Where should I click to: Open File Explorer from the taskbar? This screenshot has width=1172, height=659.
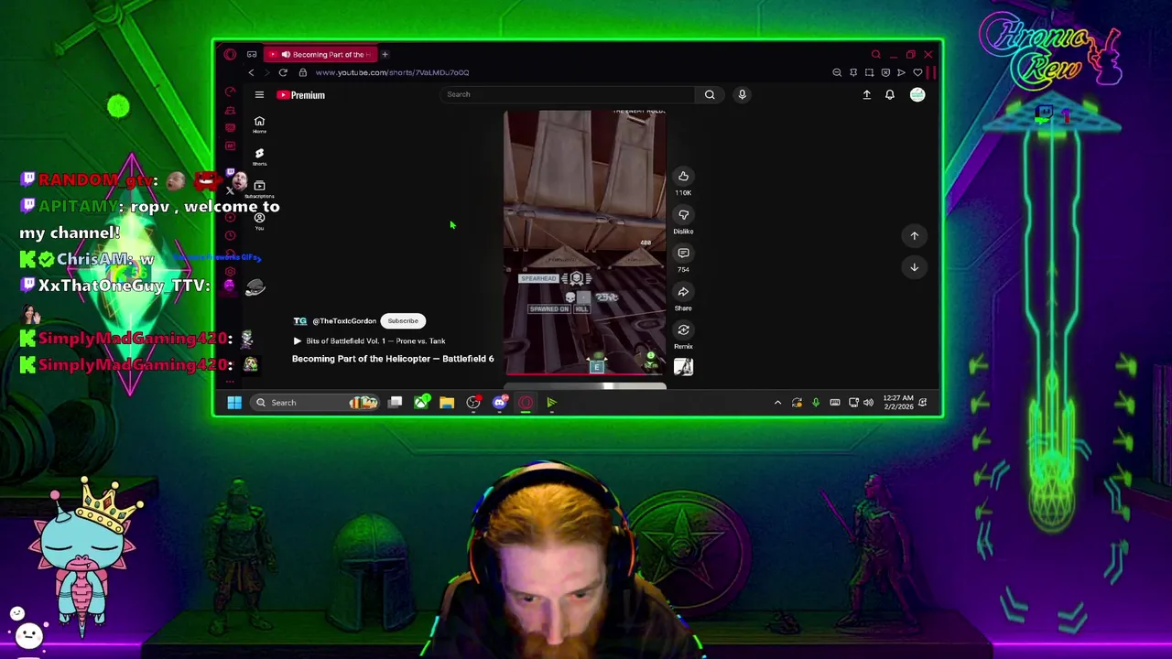click(447, 403)
